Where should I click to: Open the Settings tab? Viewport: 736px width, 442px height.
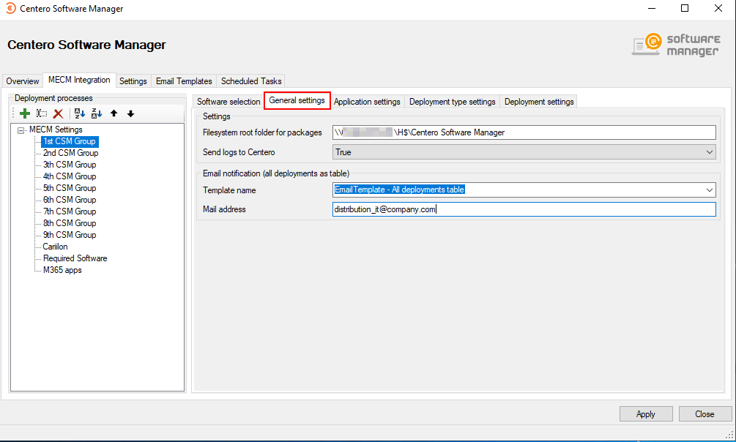tap(133, 81)
